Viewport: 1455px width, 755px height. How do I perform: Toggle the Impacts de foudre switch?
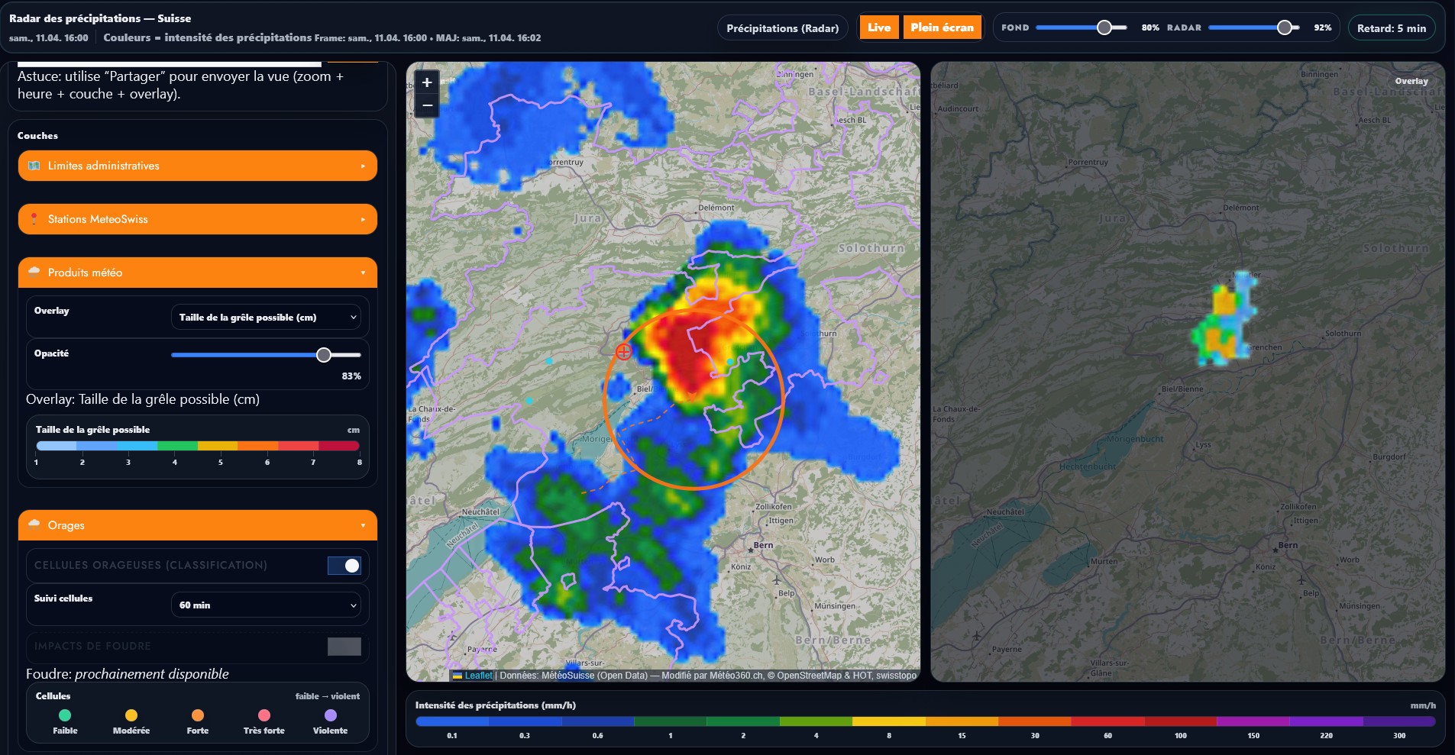pyautogui.click(x=344, y=647)
